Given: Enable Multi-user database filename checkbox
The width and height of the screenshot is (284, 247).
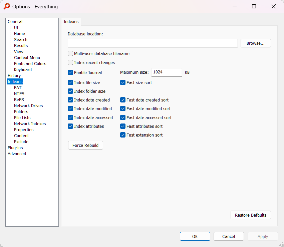Looking at the screenshot, I should tap(70, 53).
